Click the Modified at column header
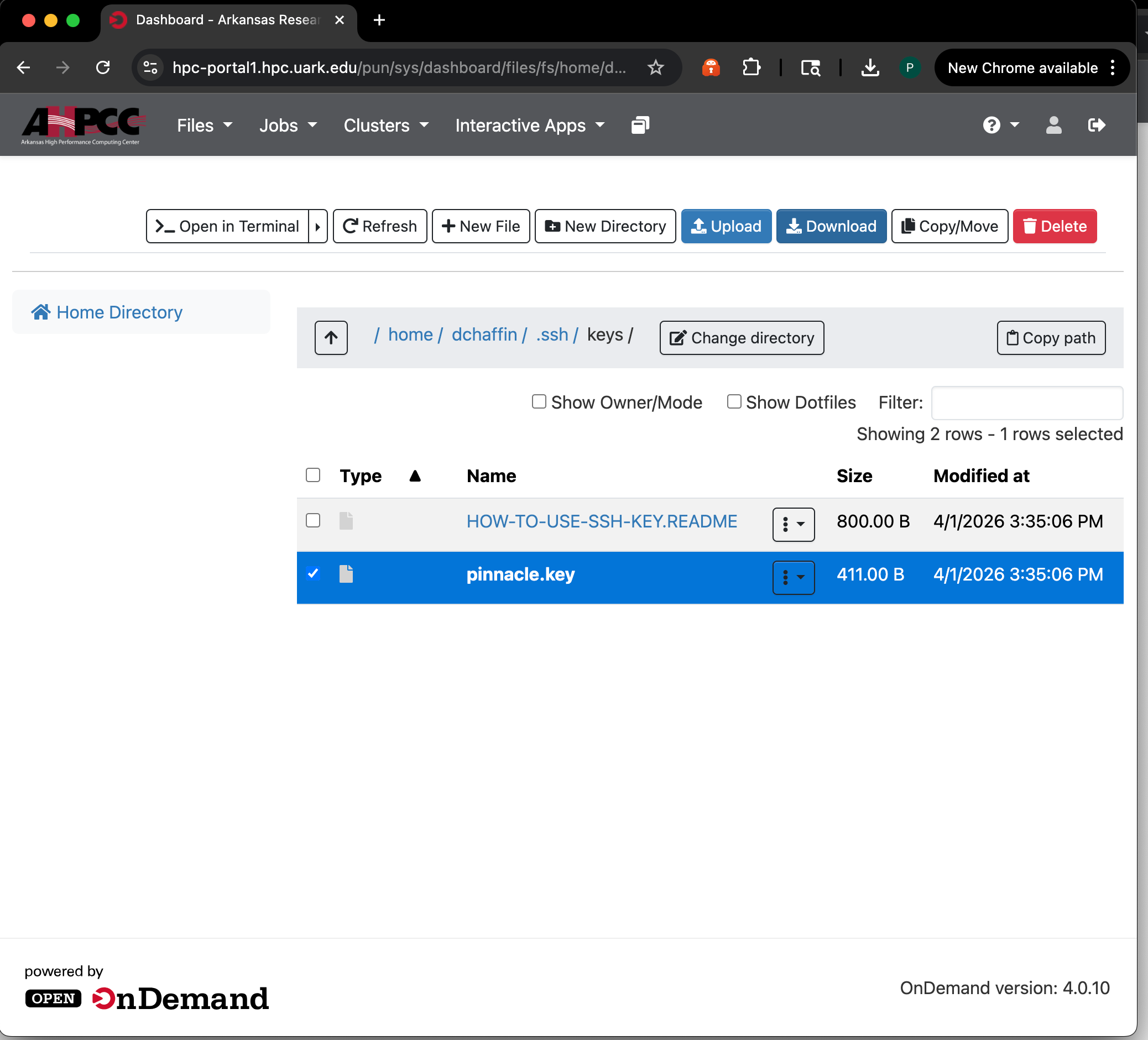 point(980,475)
